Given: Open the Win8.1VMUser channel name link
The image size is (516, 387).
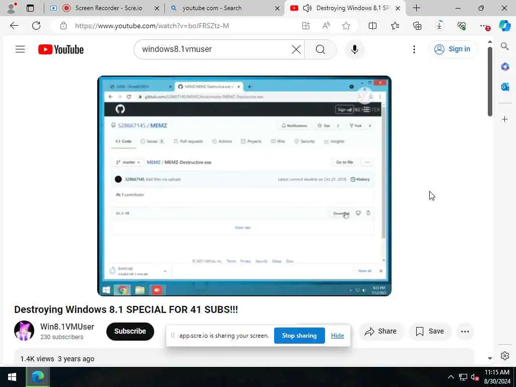Looking at the screenshot, I should 67,327.
